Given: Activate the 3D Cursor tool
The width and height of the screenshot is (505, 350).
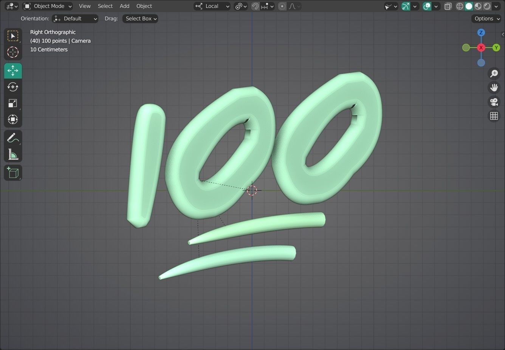Looking at the screenshot, I should point(13,52).
